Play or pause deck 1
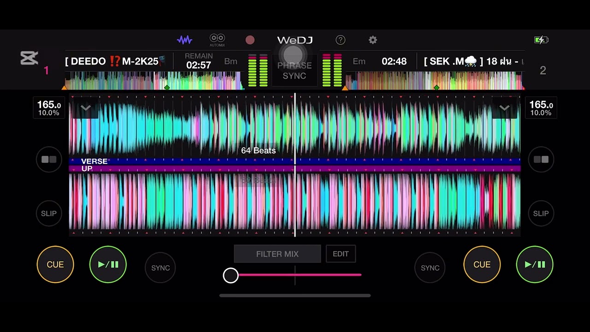Screen dimensions: 590x332 pyautogui.click(x=108, y=264)
